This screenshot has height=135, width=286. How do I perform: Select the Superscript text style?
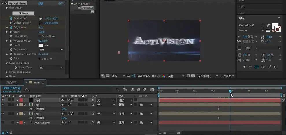click(x=269, y=67)
